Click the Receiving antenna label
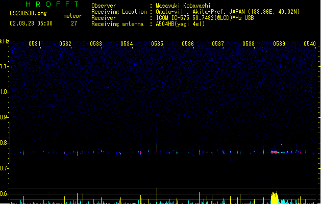 (x=117, y=24)
